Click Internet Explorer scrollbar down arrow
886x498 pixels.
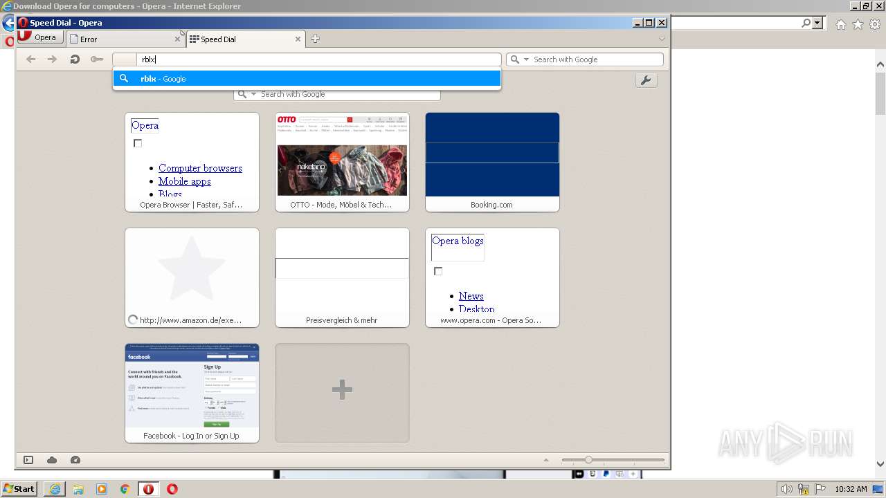pyautogui.click(x=880, y=464)
